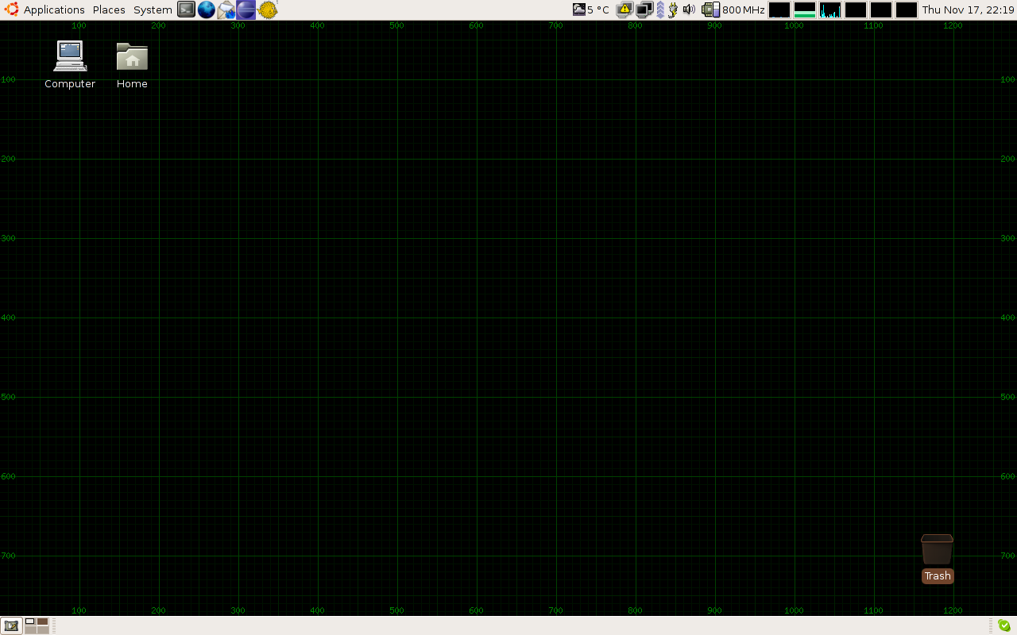Open the Places menu
This screenshot has width=1017, height=635.
click(109, 10)
